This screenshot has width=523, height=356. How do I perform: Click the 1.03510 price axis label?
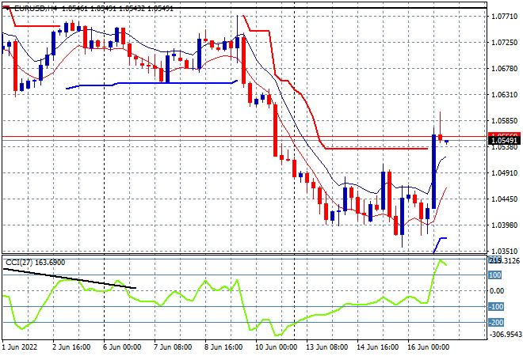(504, 251)
